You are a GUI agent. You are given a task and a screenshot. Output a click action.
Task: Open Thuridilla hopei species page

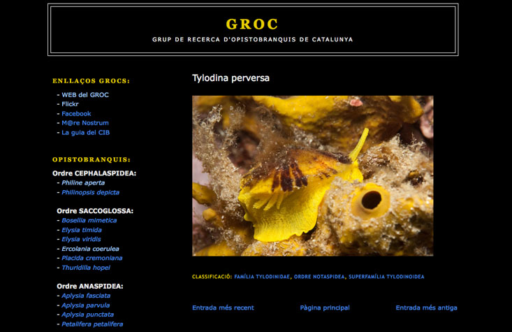(86, 267)
